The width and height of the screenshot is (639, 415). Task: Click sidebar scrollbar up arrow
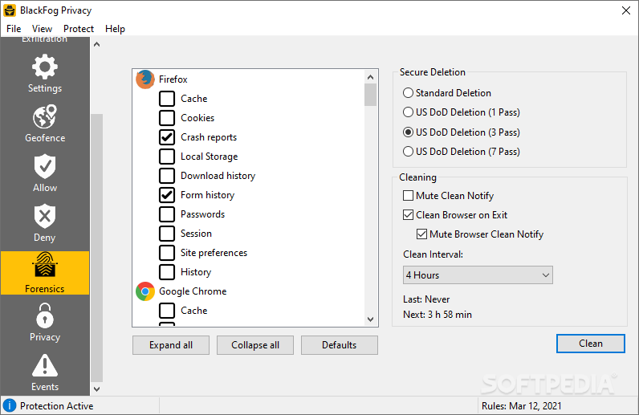96,44
